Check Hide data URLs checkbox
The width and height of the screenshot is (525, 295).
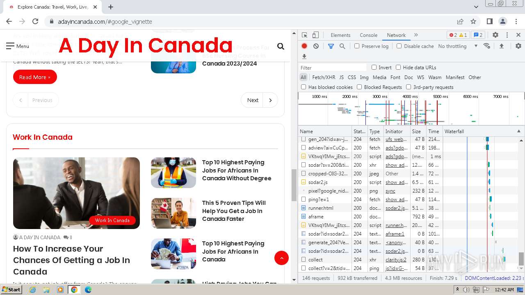(x=398, y=67)
